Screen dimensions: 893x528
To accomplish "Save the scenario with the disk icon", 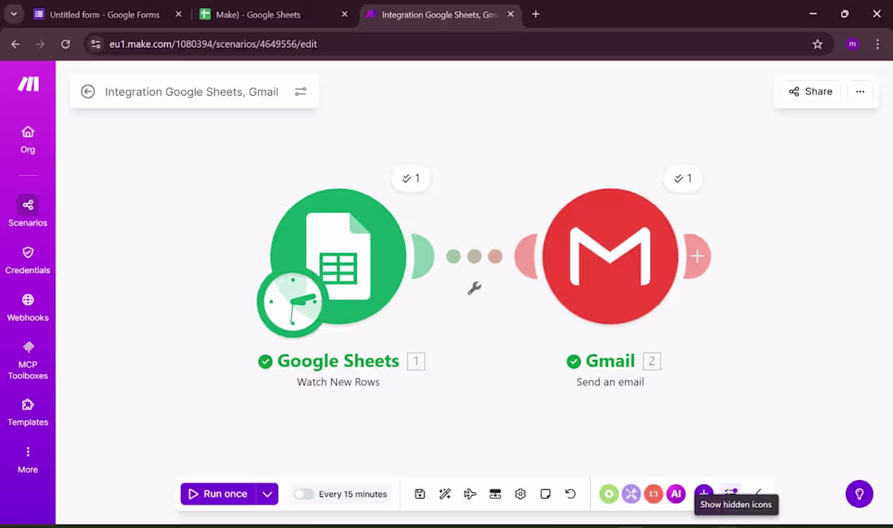I will point(420,494).
